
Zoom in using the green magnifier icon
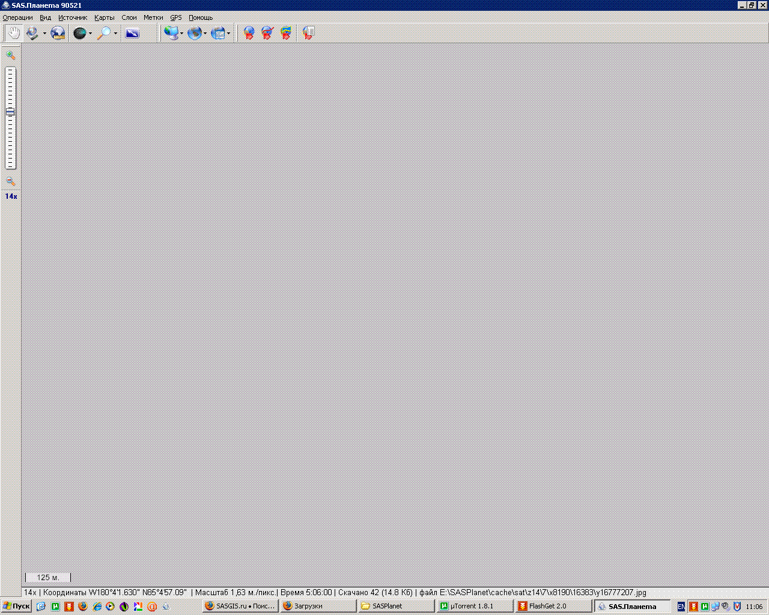[x=10, y=55]
